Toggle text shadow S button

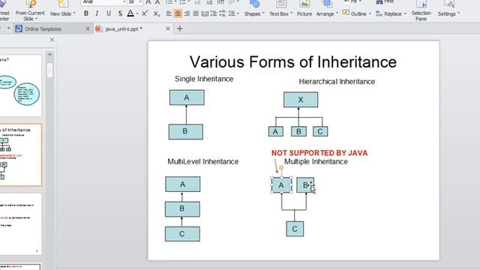[x=120, y=13]
